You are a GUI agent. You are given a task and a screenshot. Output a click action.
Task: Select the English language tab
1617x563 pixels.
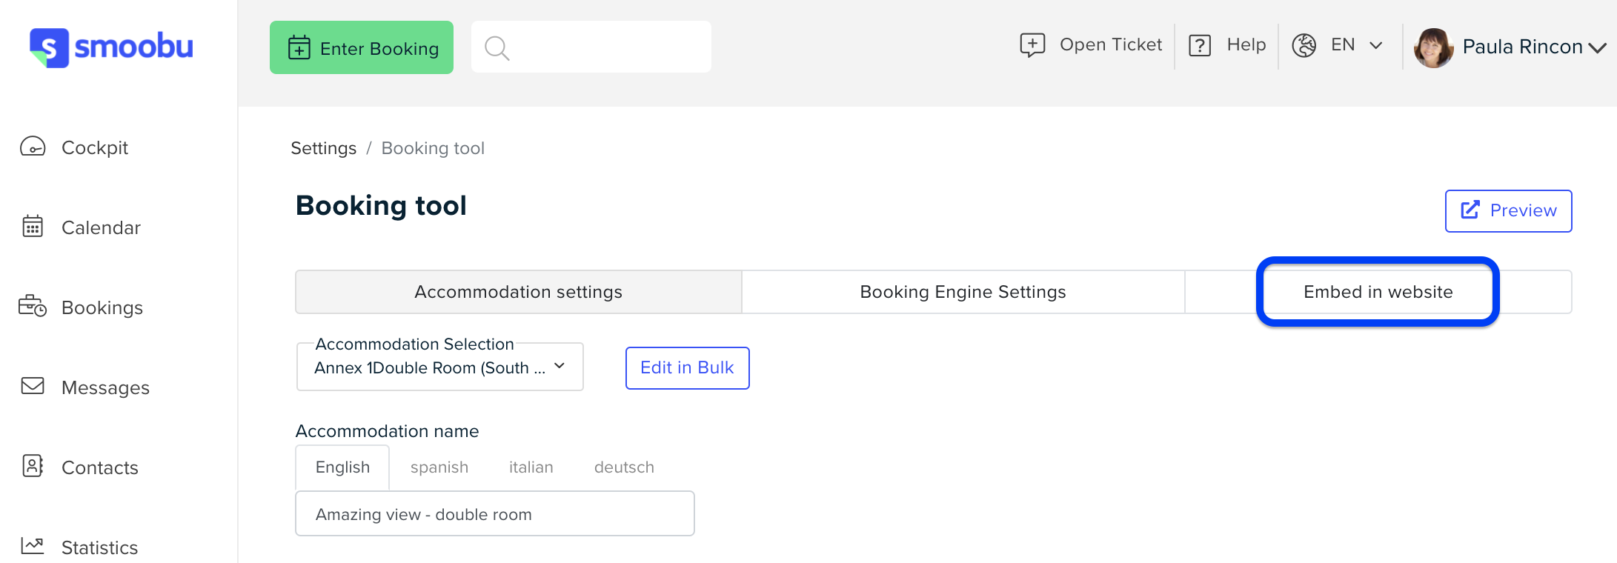tap(342, 467)
